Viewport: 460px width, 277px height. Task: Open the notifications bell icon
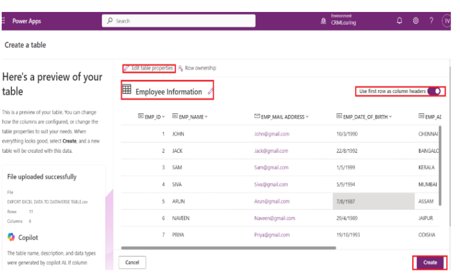pos(400,21)
